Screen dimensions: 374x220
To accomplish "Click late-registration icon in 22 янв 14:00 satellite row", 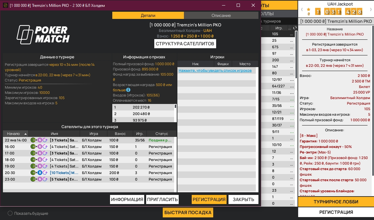I will pos(34,140).
